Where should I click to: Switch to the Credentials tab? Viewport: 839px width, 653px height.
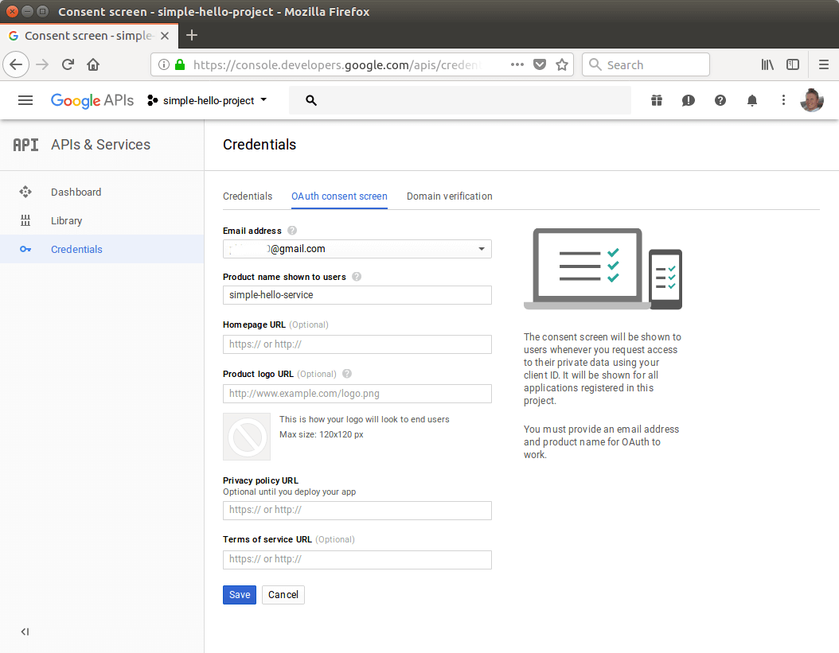tap(248, 196)
